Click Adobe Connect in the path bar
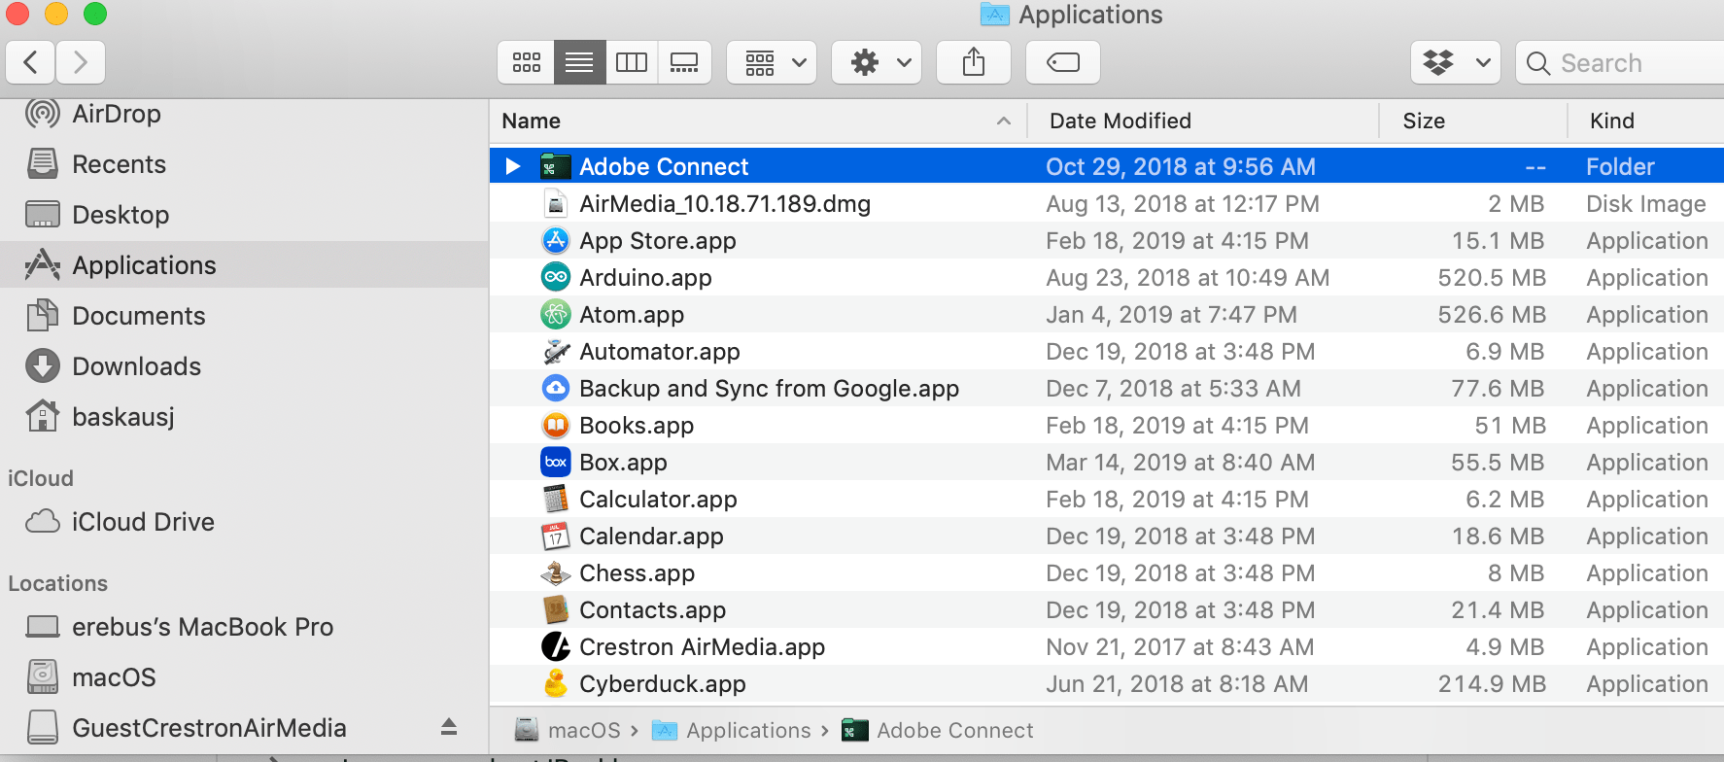This screenshot has width=1724, height=762. click(938, 730)
